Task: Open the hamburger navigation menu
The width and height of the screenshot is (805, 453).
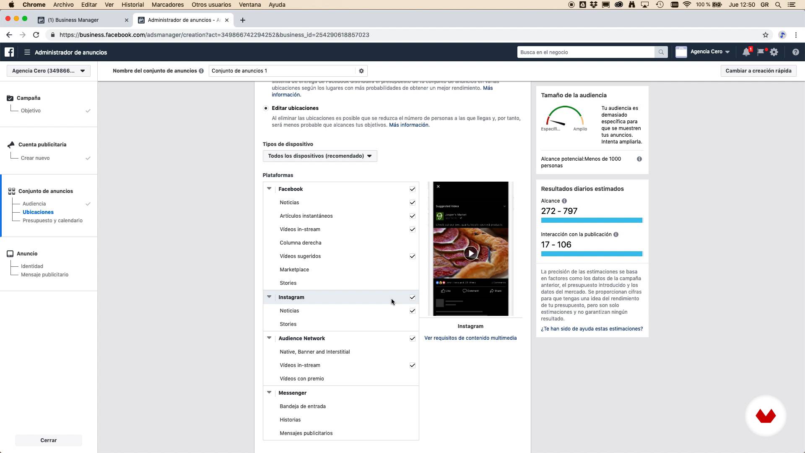Action: (27, 52)
